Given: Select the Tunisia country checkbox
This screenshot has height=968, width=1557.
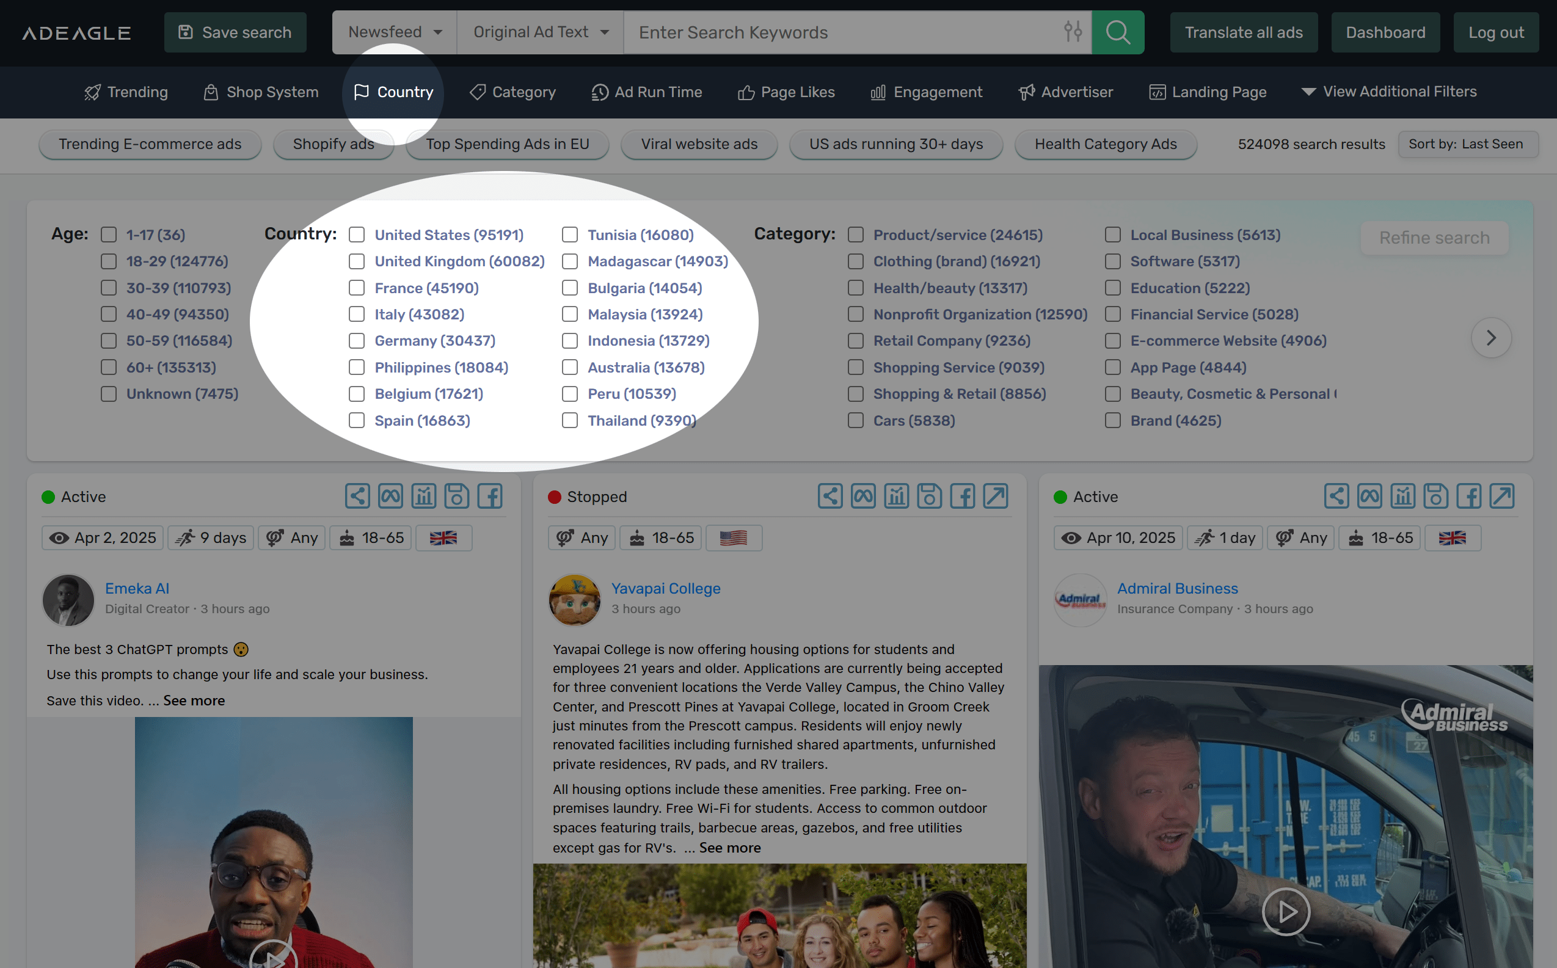Looking at the screenshot, I should click(570, 235).
